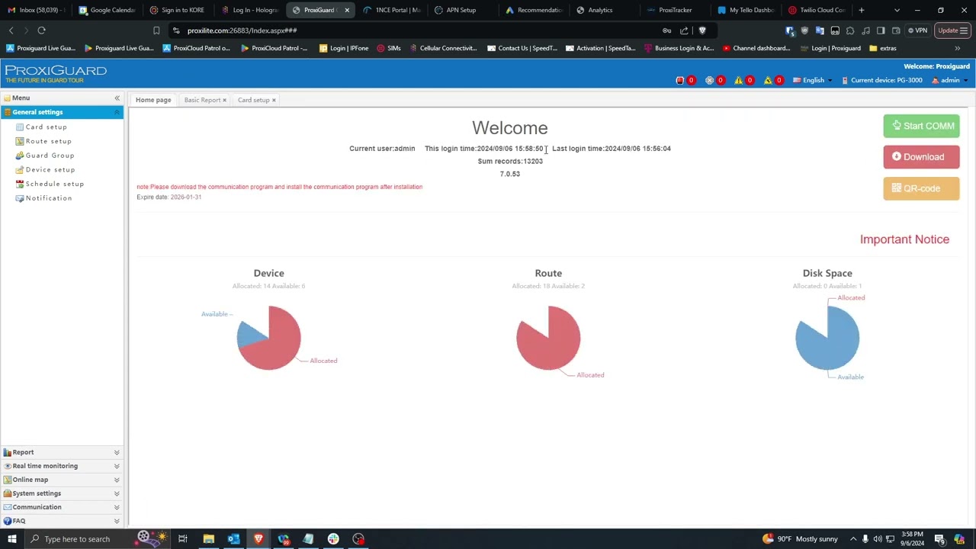The height and width of the screenshot is (549, 976).
Task: Click the saved-password key icon
Action: pos(666,30)
